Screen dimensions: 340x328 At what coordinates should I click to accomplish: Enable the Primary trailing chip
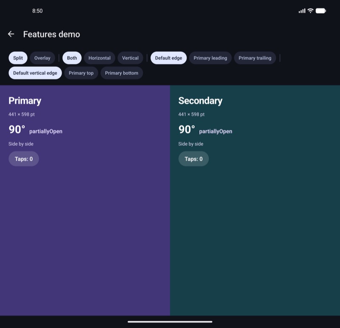[x=255, y=58]
